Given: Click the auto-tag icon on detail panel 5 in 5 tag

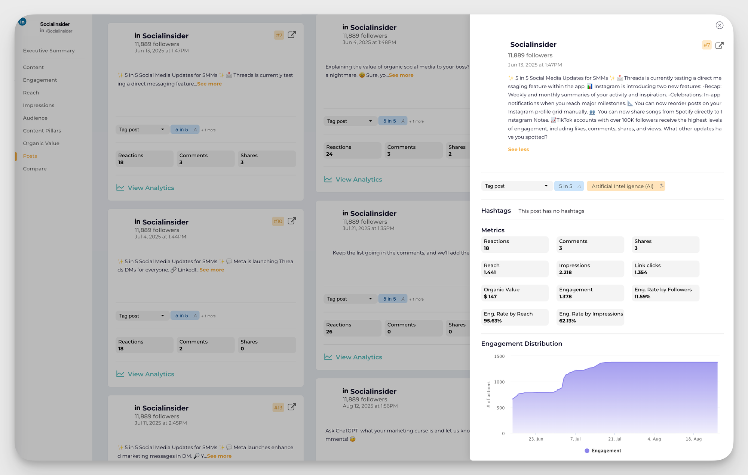Looking at the screenshot, I should pyautogui.click(x=579, y=186).
